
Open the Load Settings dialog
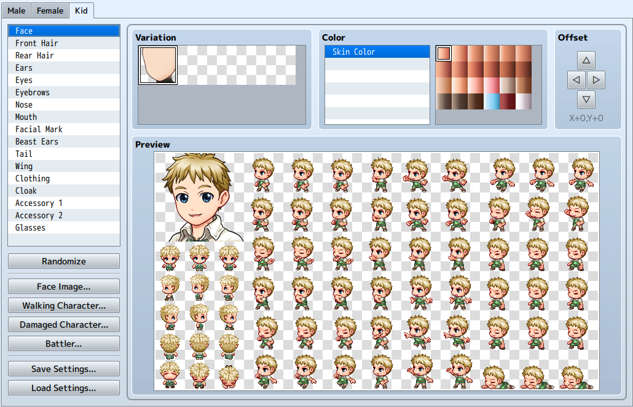(x=64, y=387)
